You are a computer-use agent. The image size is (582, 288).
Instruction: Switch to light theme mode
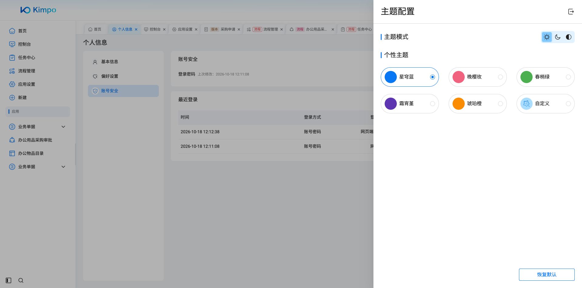[x=547, y=37]
